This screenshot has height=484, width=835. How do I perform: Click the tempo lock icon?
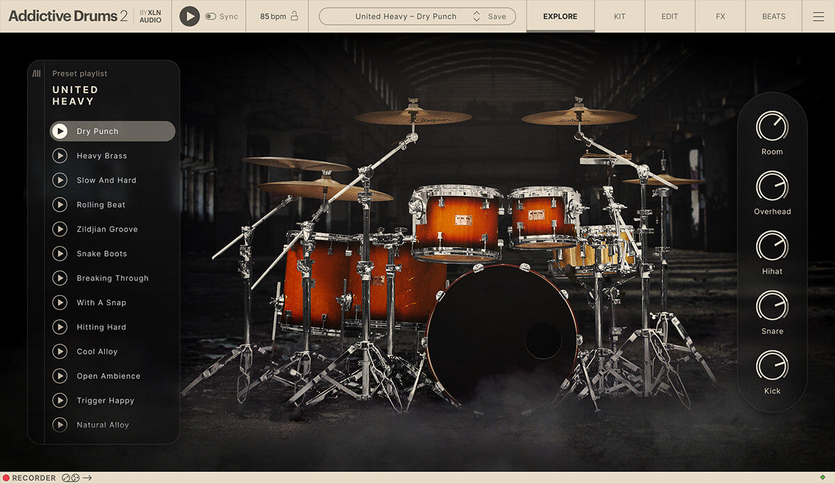coord(294,16)
